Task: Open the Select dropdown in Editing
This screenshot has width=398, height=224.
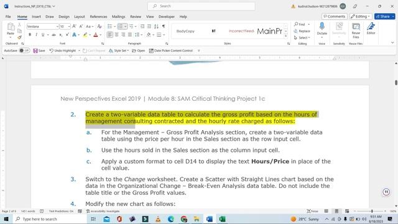Action: point(302,37)
